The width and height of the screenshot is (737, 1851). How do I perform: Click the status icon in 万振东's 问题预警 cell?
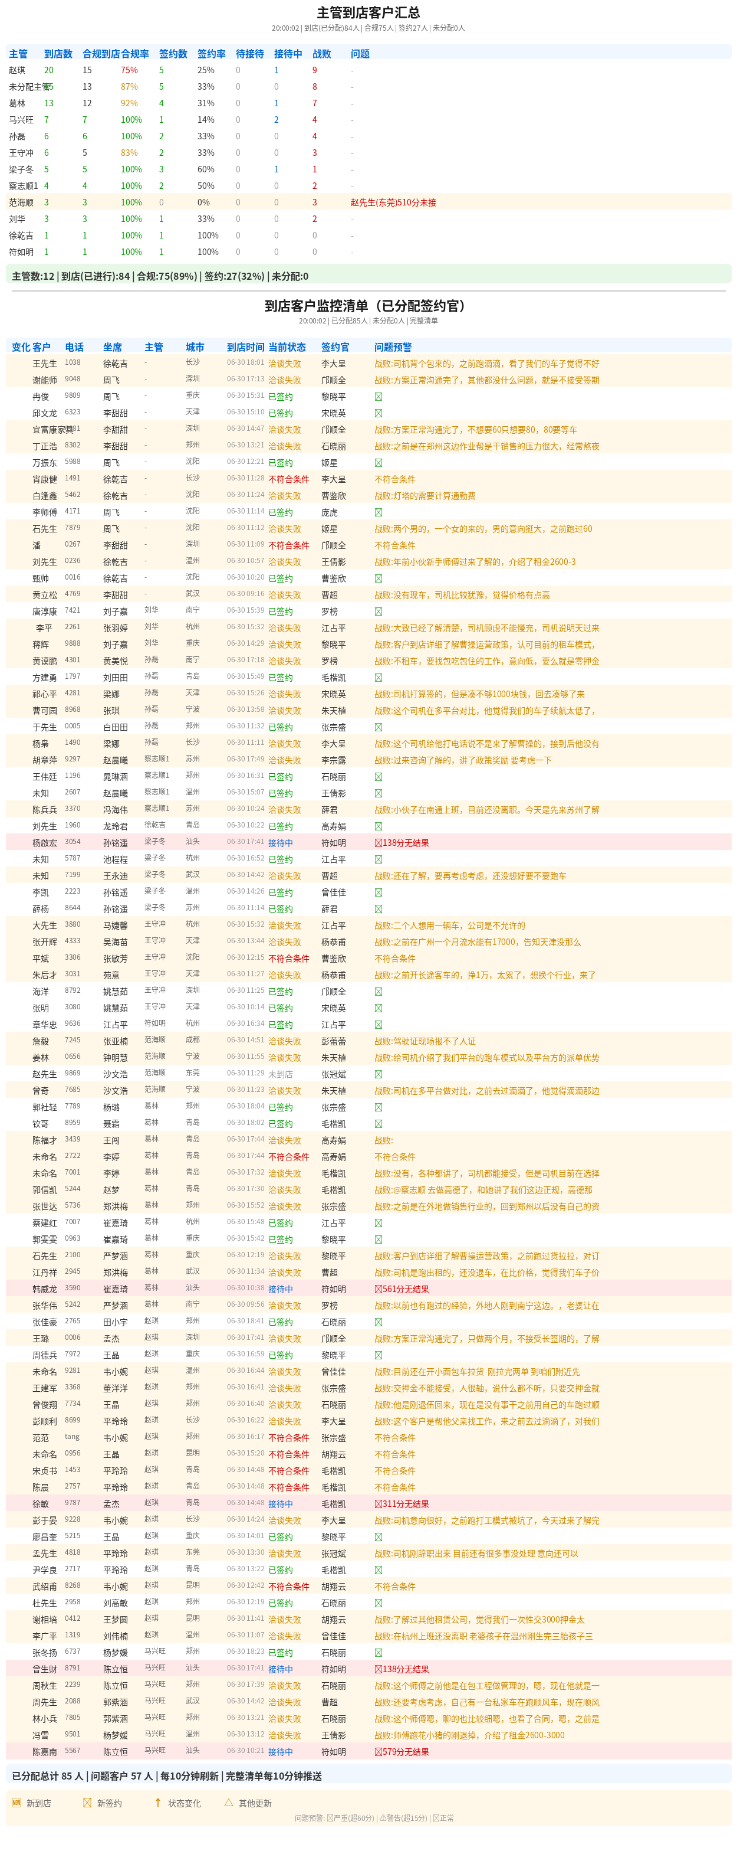tap(378, 463)
